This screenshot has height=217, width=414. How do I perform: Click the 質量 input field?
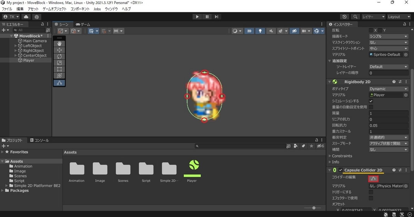pos(388,113)
